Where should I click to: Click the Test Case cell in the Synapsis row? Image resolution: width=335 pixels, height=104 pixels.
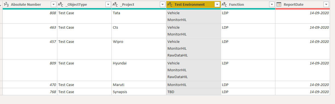[x=84, y=92]
